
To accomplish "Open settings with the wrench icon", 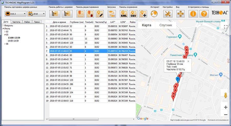I will click(x=168, y=14).
